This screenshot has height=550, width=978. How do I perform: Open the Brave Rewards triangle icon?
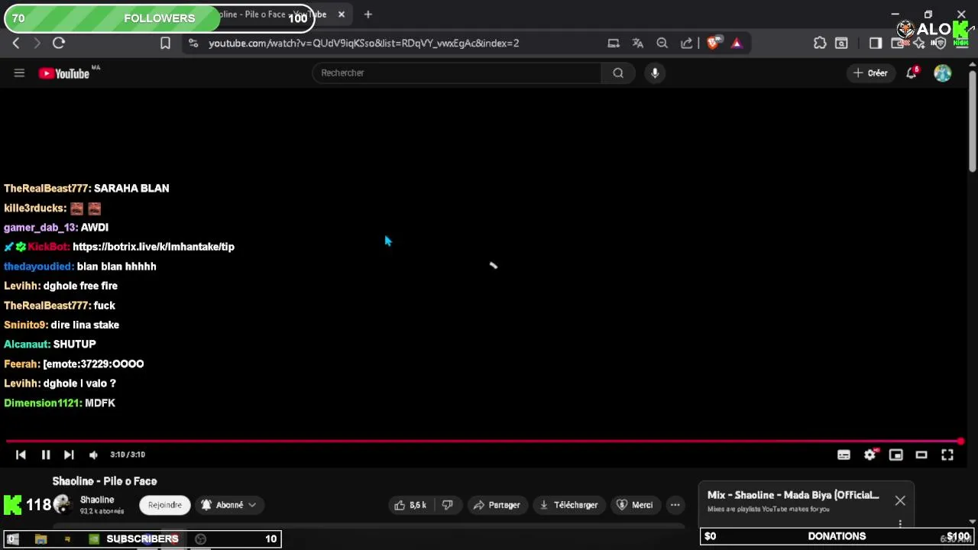(x=737, y=44)
